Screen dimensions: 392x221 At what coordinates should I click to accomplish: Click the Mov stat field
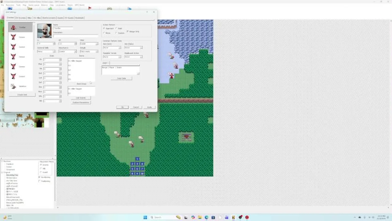click(52, 92)
